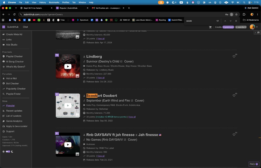Toggle the dark/light mode switch

8,151
